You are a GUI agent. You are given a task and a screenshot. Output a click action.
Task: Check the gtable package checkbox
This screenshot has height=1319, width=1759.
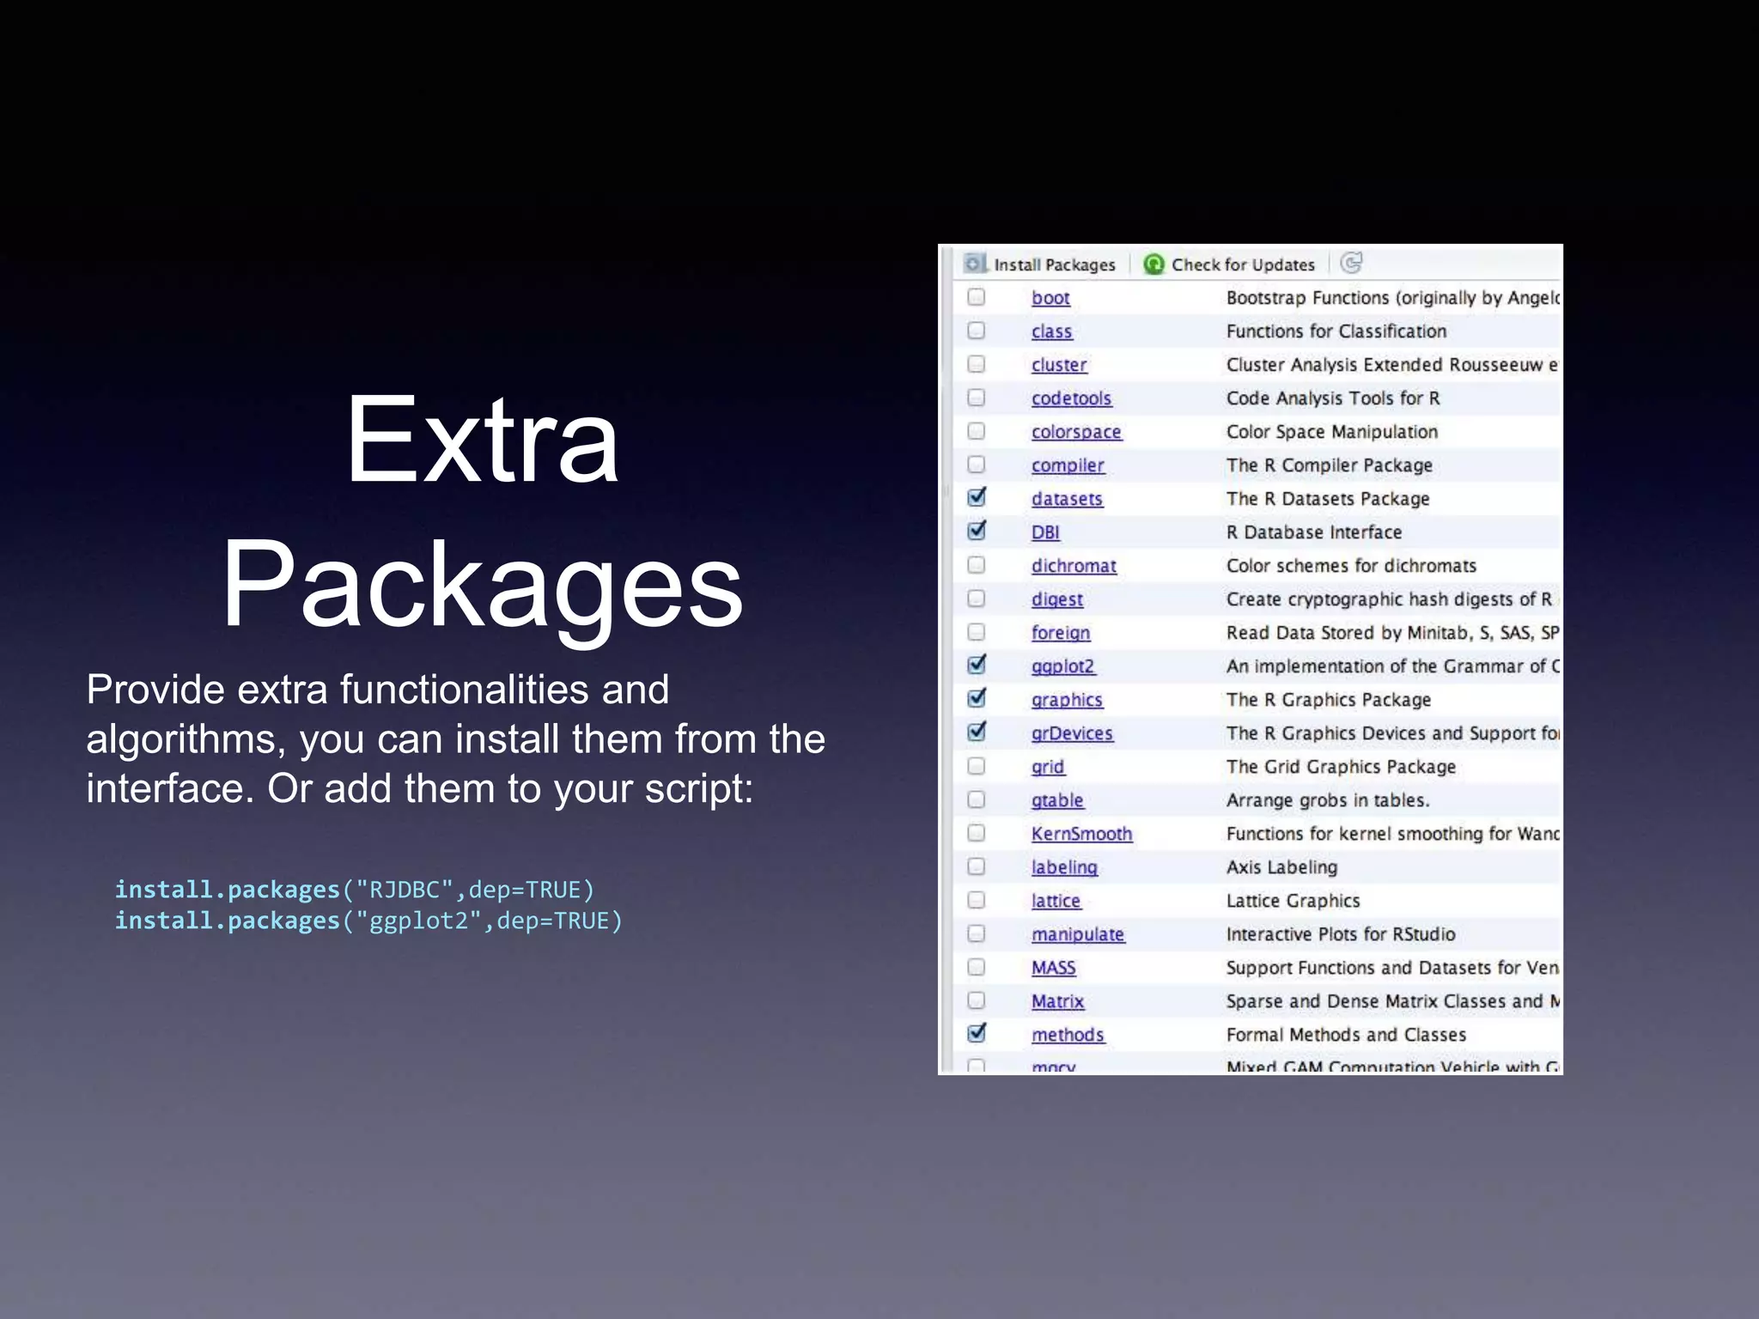(977, 799)
